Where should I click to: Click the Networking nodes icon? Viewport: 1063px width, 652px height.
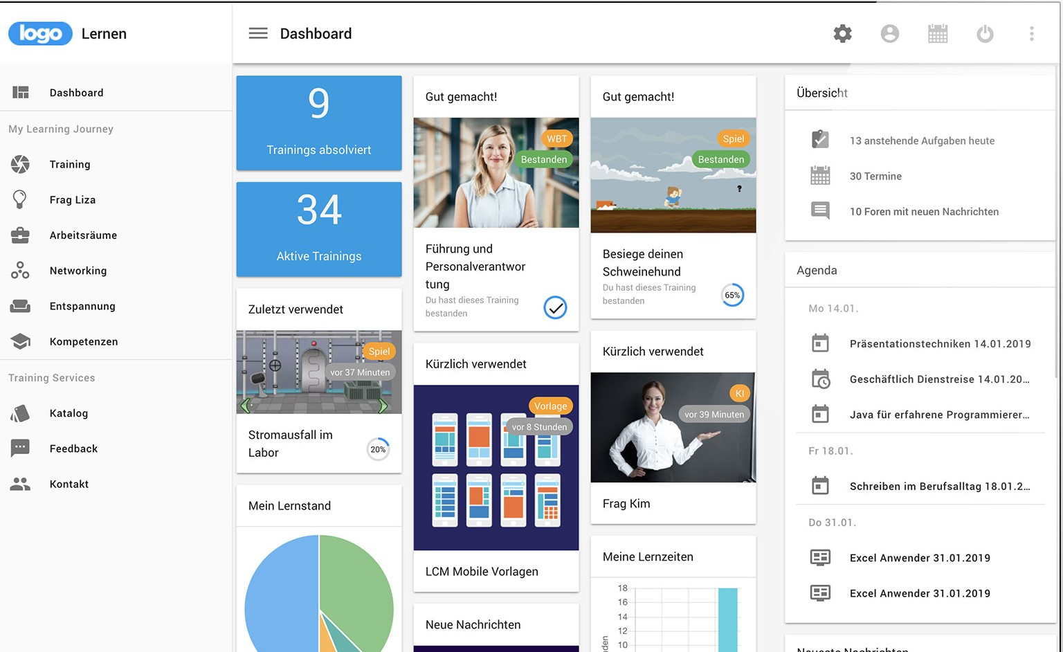[20, 271]
